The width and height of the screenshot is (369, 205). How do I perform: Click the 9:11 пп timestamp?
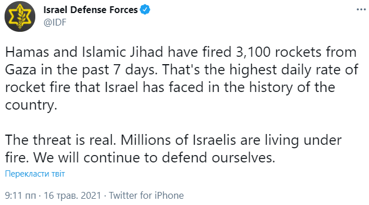(x=20, y=195)
